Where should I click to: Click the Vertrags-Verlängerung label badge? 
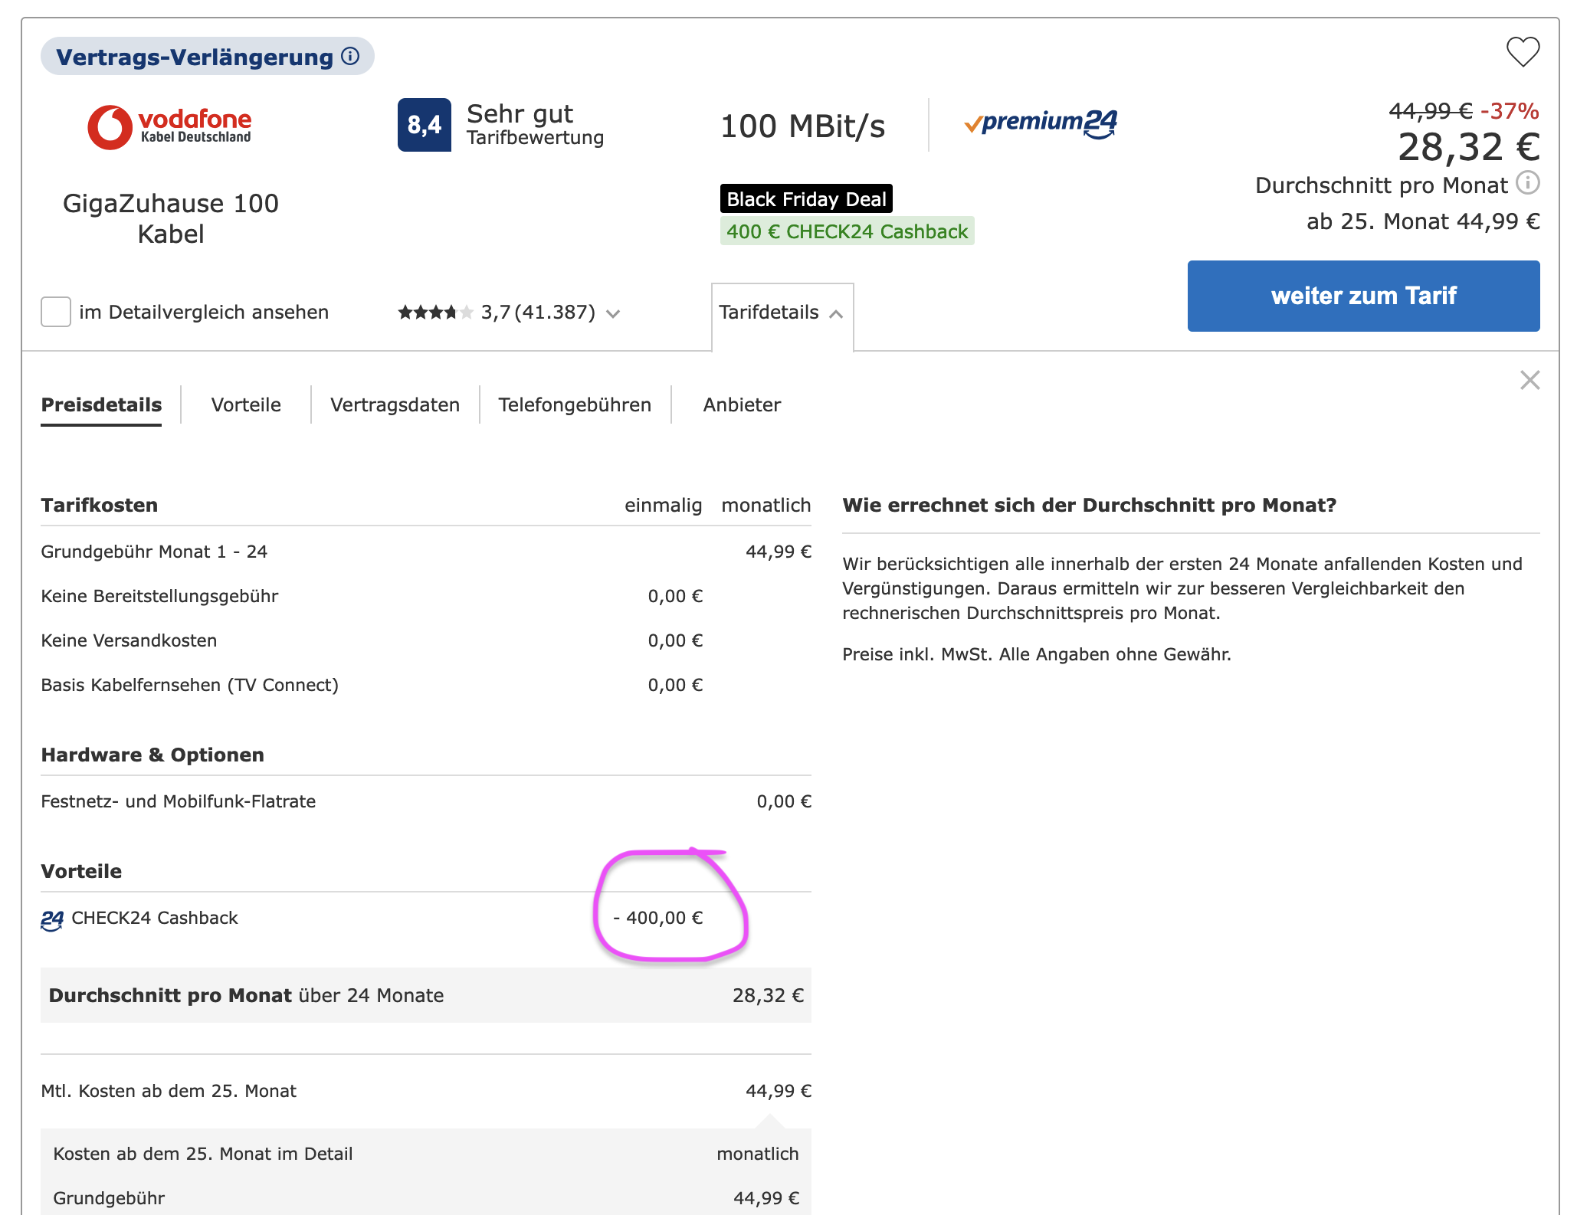195,57
